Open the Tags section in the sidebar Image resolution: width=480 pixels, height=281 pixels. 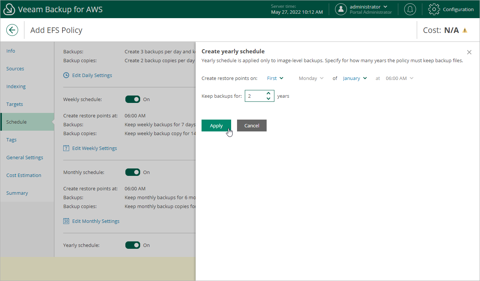click(x=11, y=140)
